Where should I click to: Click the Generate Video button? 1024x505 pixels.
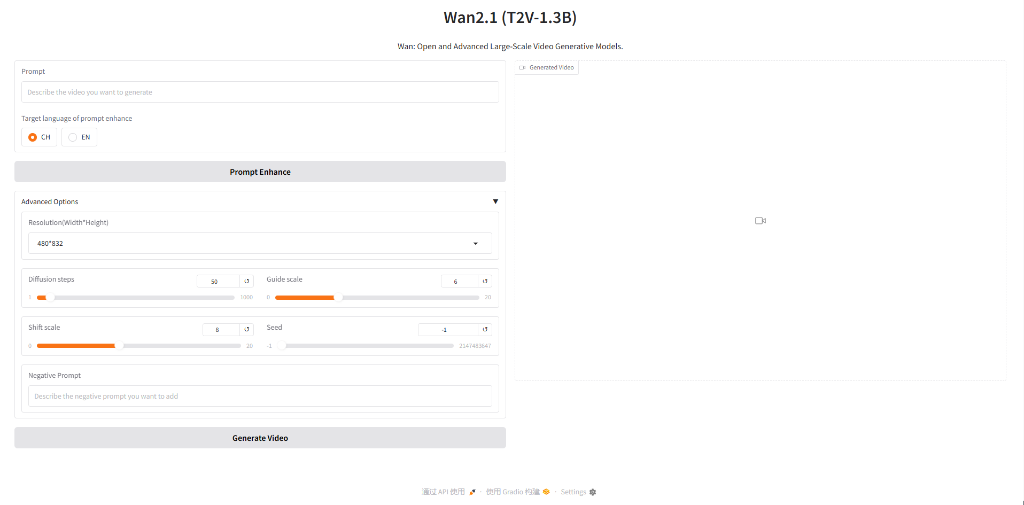(x=260, y=438)
